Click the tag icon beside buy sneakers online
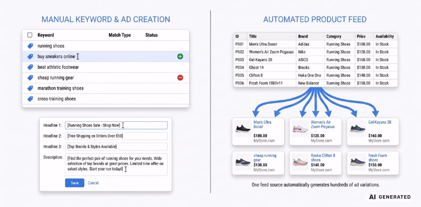Screen dimensions: 421x207 pos(30,57)
